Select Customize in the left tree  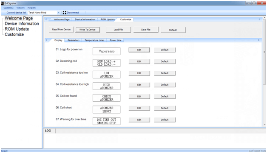[14, 34]
